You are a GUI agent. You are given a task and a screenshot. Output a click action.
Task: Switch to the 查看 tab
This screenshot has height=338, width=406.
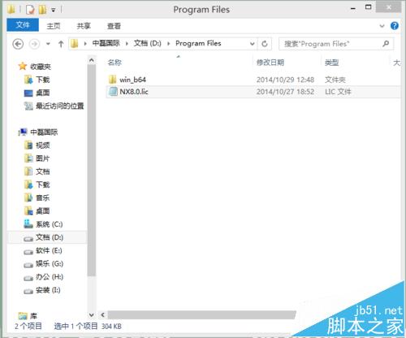[x=114, y=26]
